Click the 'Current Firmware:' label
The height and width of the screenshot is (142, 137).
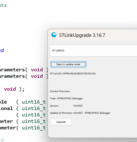[x=60, y=91]
